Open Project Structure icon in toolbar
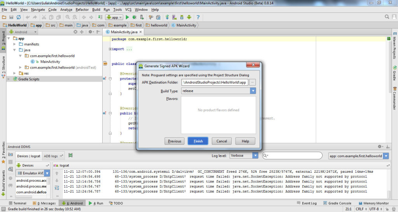This screenshot has width=398, height=212. click(158, 17)
